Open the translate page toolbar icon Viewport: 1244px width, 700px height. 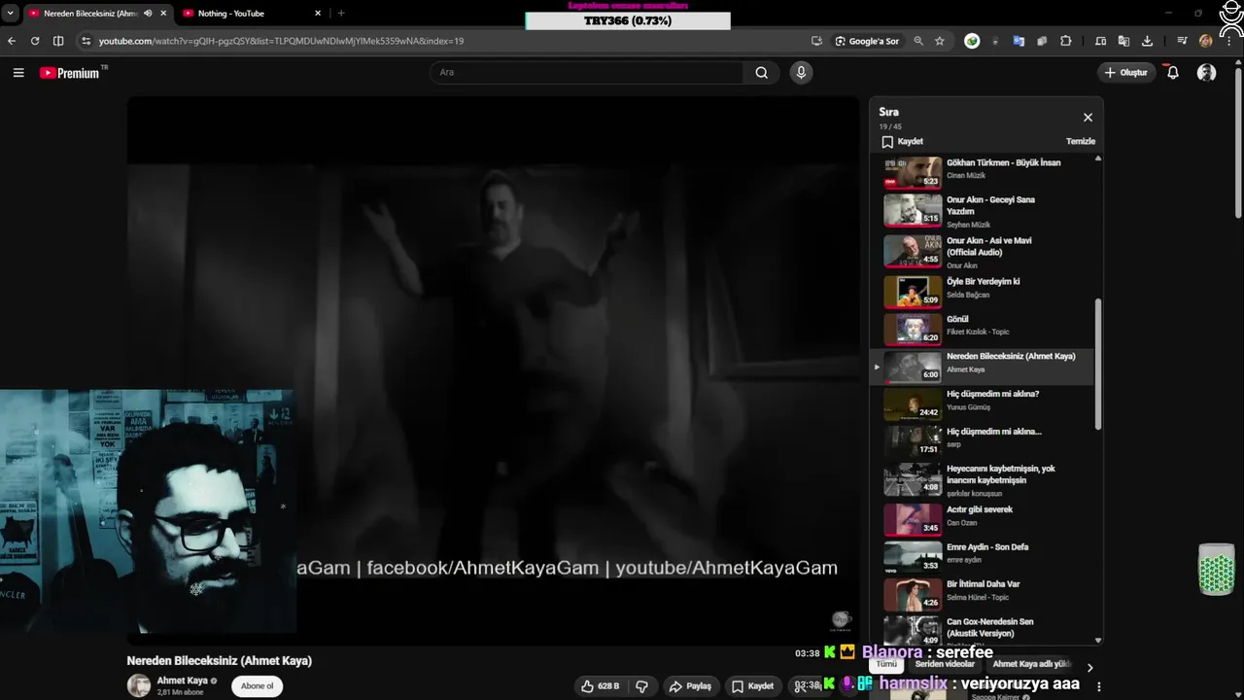click(x=1123, y=41)
